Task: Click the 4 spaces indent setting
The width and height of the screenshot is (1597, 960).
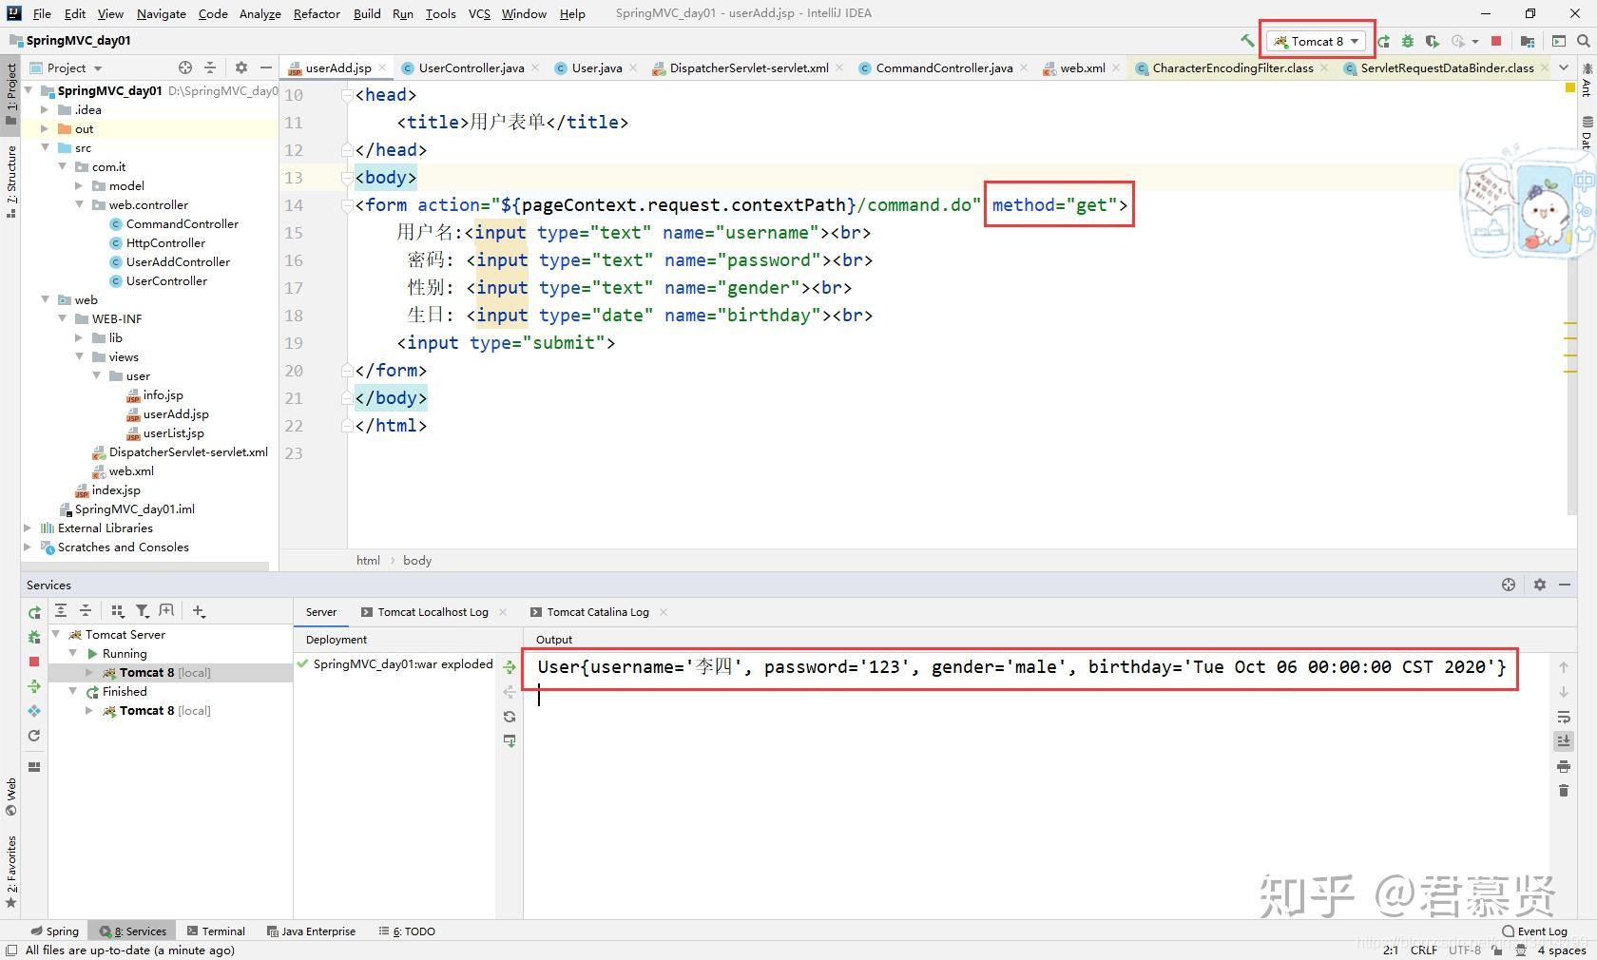Action: [1562, 950]
